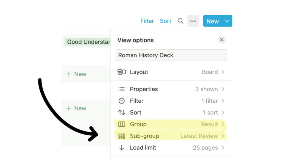Screen dimensions: 285x160
Task: Close the View options panel
Action: [x=222, y=40]
